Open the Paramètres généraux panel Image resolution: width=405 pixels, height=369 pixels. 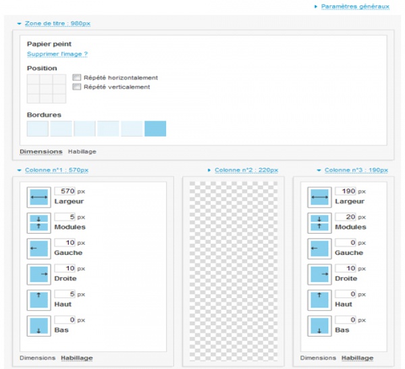tap(355, 6)
